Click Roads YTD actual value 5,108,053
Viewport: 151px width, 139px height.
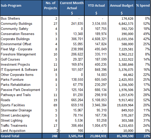coord(99,100)
